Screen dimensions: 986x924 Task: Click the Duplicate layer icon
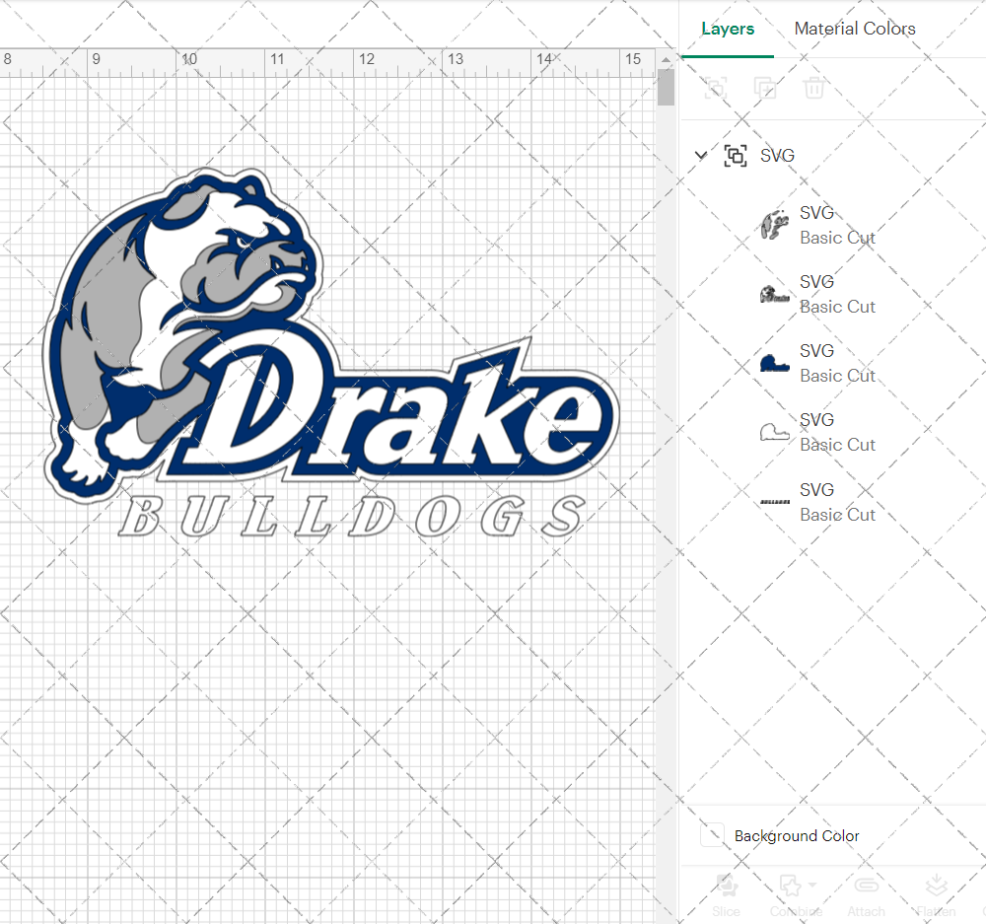765,88
